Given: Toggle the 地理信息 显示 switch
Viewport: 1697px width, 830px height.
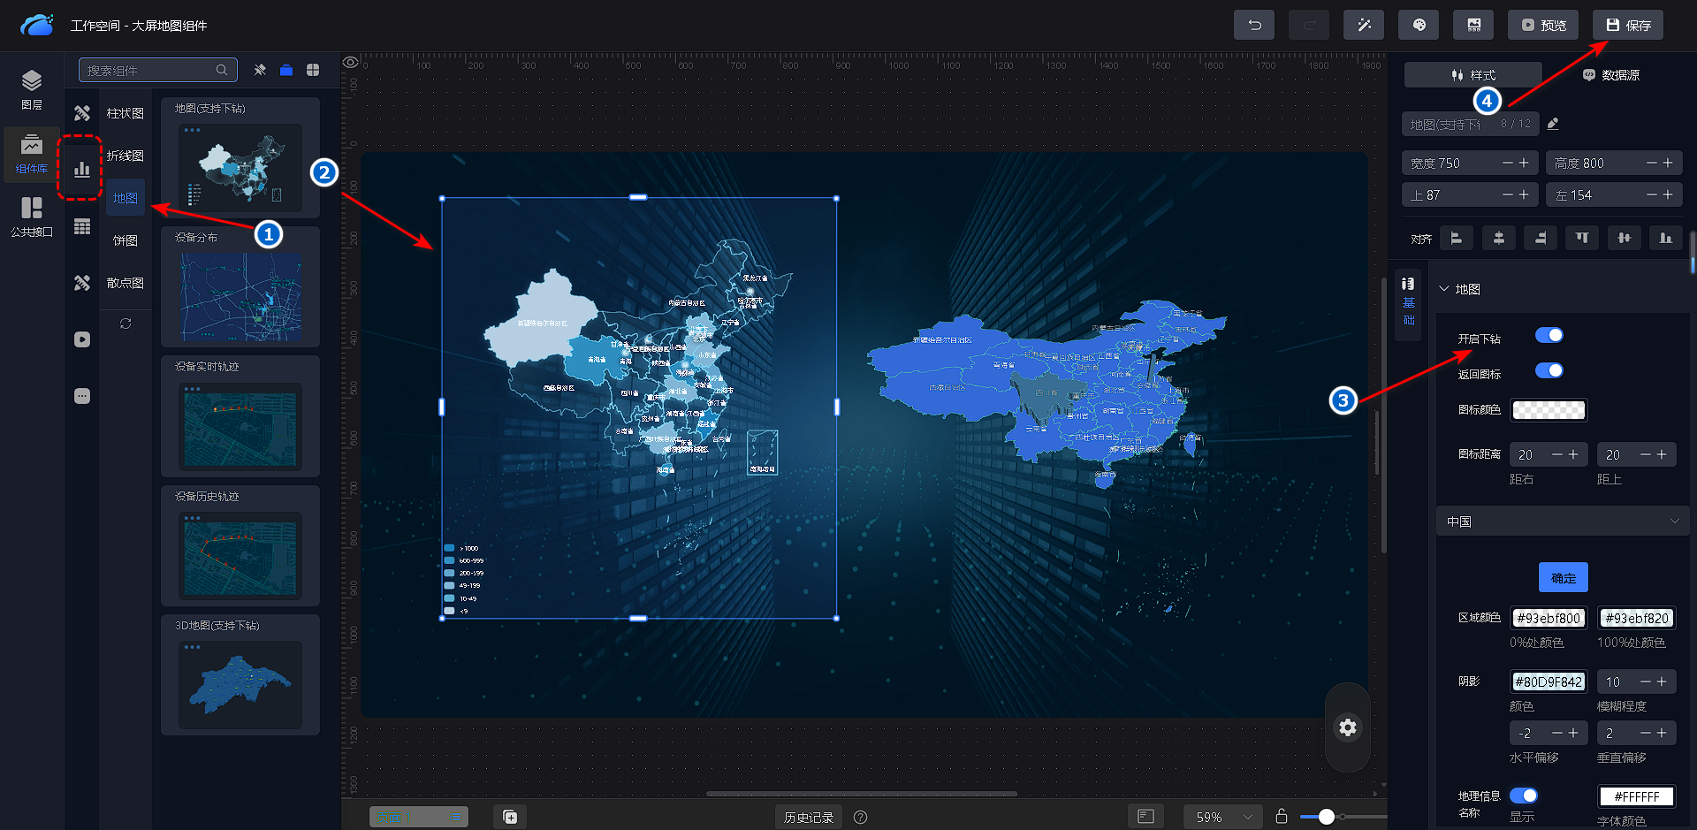Looking at the screenshot, I should 1523,796.
